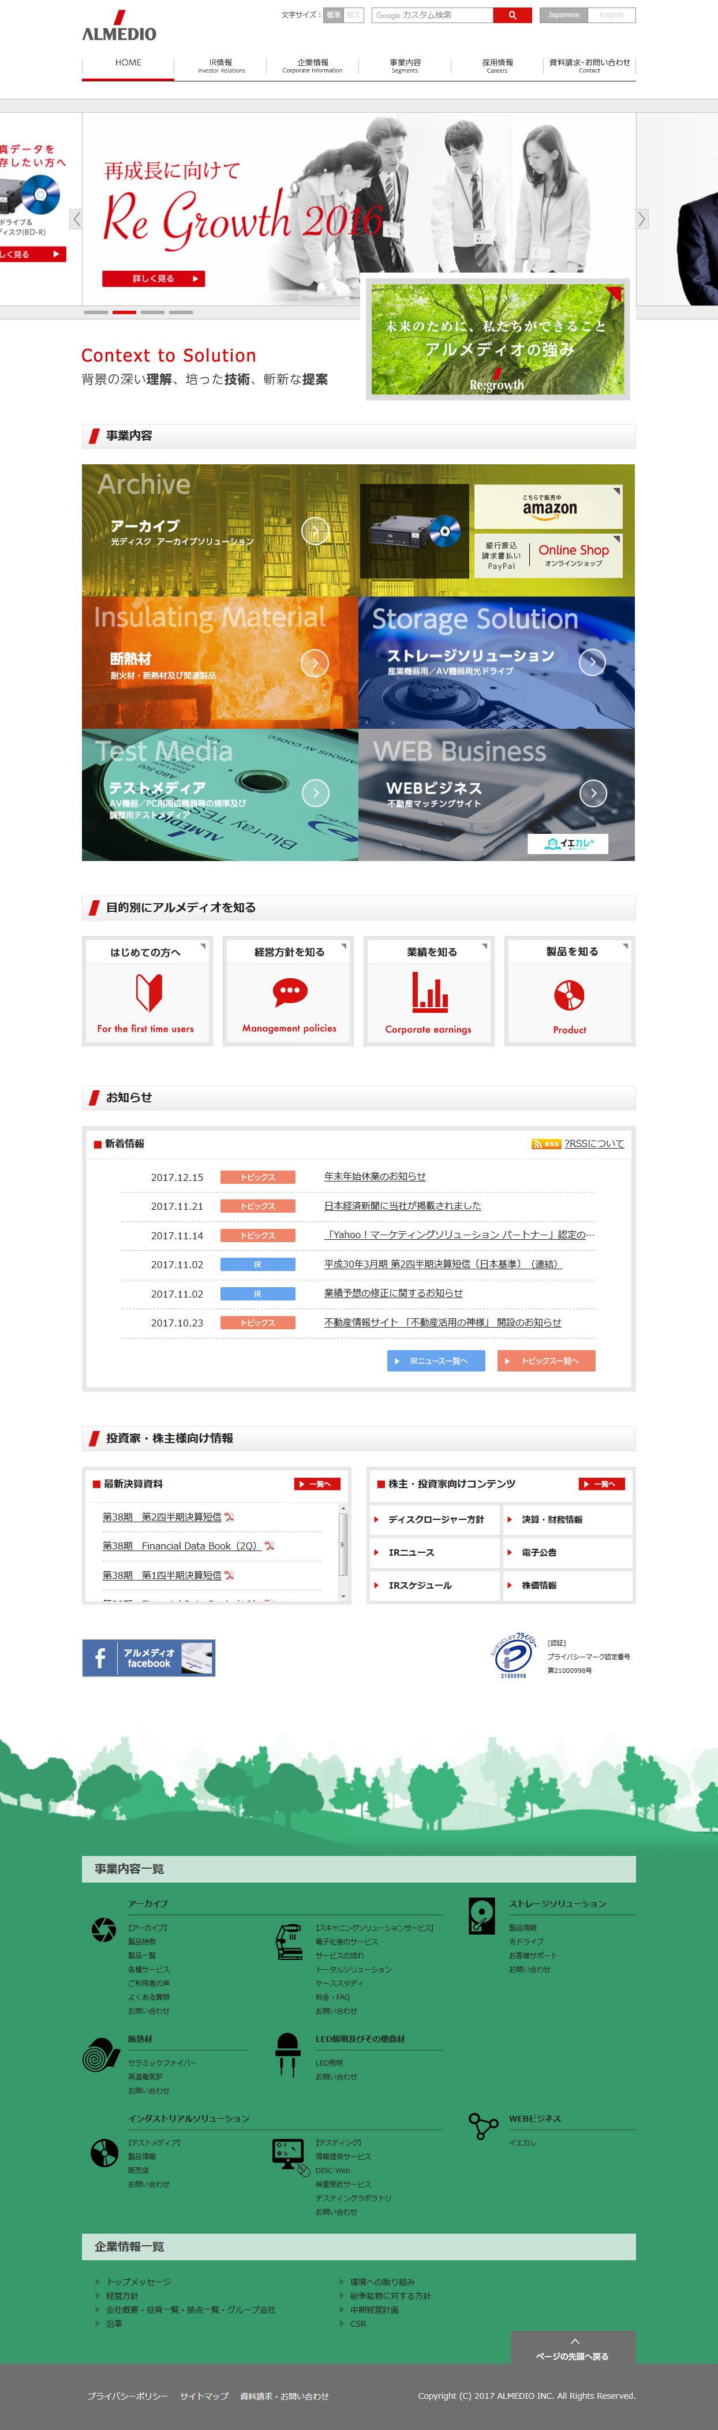This screenshot has width=718, height=2430.
Task: Open the RSS feed icon
Action: click(545, 1143)
